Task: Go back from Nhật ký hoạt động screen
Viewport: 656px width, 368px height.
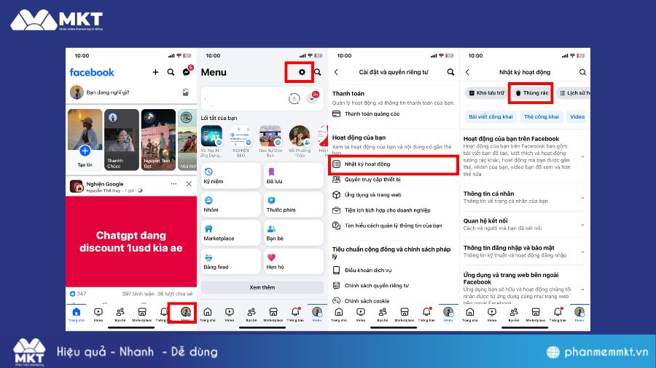Action: point(468,72)
